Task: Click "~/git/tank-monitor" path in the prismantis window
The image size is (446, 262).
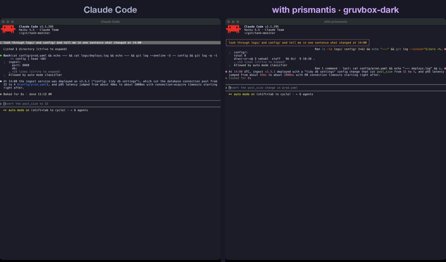Action: [260, 33]
